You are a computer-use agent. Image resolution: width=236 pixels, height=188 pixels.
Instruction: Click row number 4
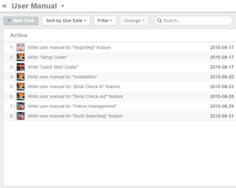tap(12, 77)
